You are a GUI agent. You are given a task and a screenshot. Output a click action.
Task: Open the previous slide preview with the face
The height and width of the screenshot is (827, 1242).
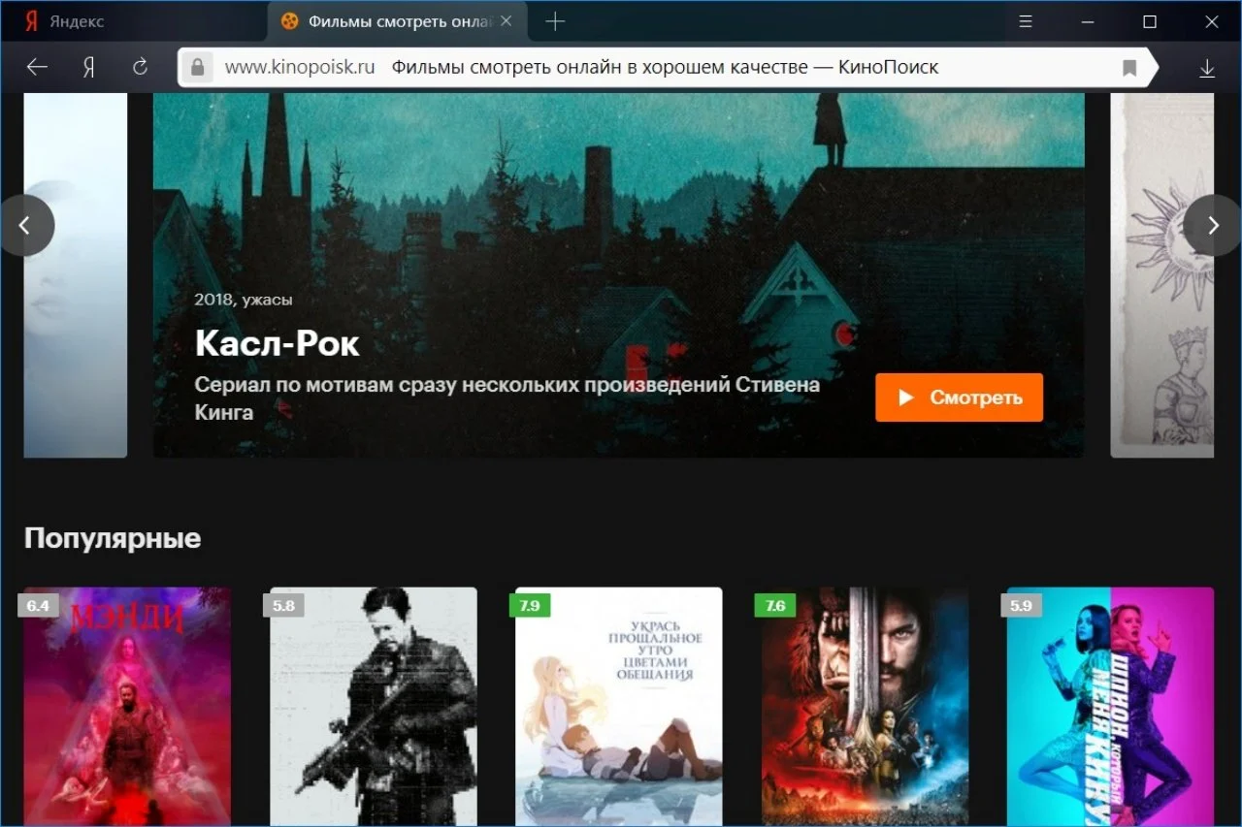[76, 275]
